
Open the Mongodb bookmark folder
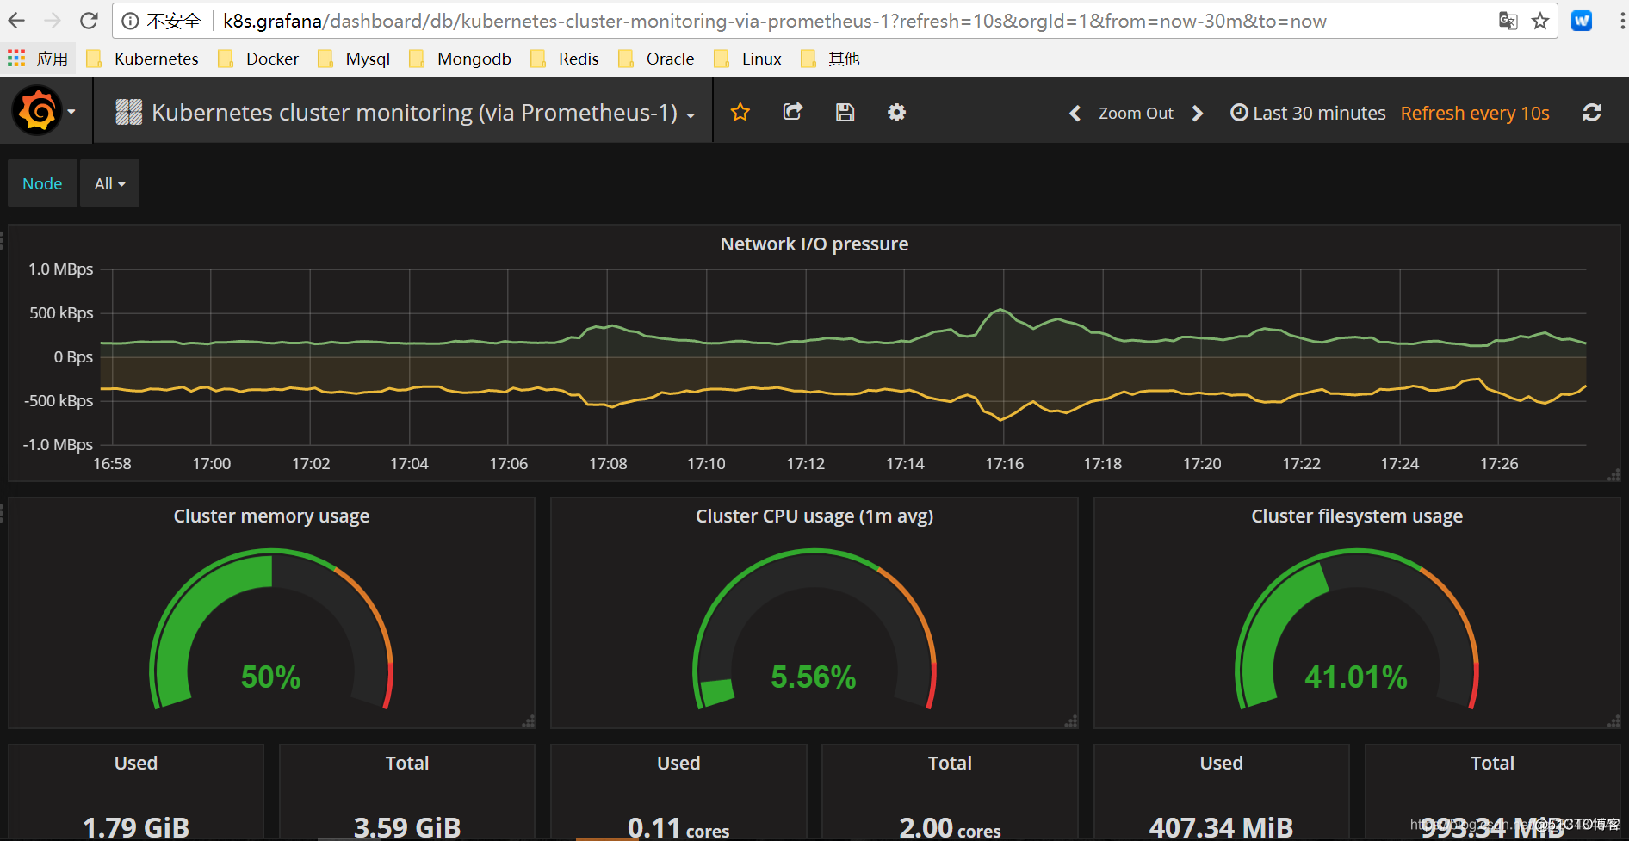[461, 59]
